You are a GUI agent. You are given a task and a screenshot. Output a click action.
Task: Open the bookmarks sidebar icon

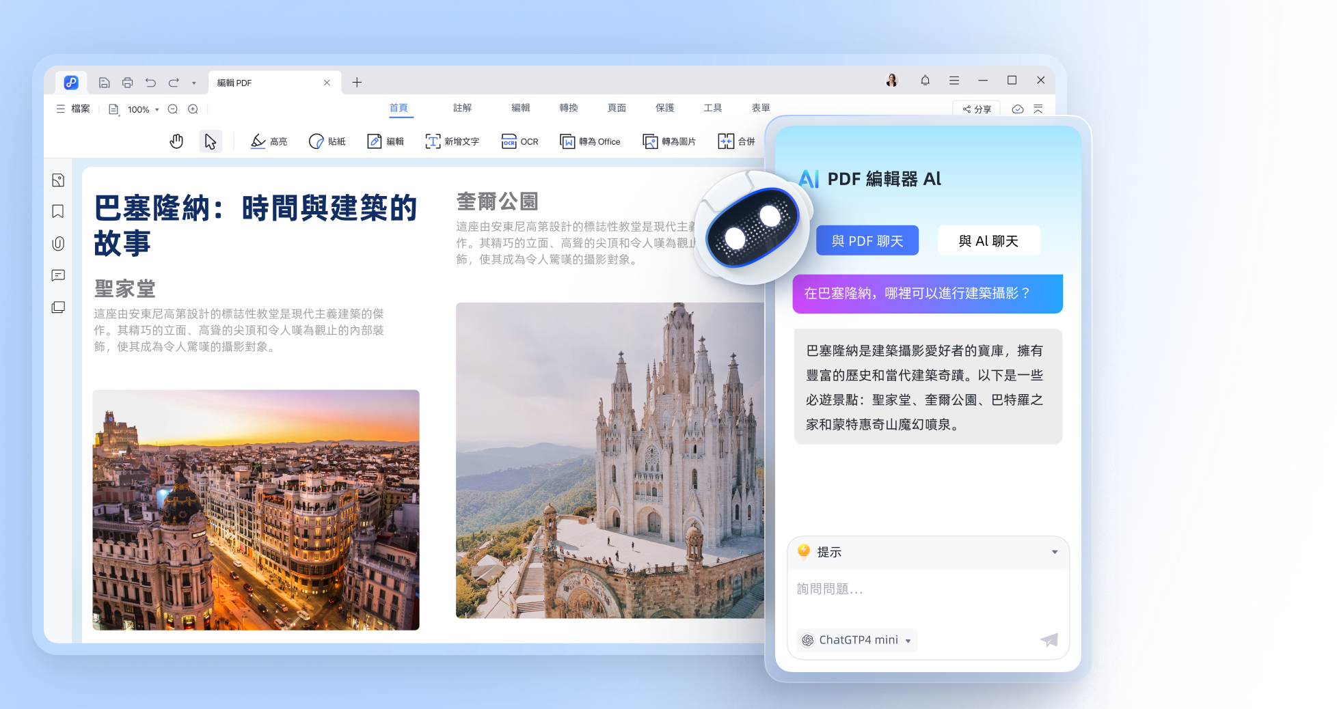tap(58, 212)
